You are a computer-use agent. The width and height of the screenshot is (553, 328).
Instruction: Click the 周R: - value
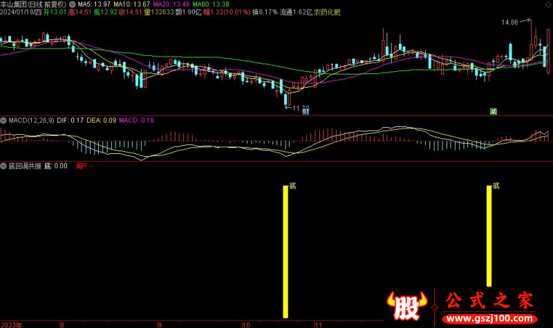tap(84, 166)
